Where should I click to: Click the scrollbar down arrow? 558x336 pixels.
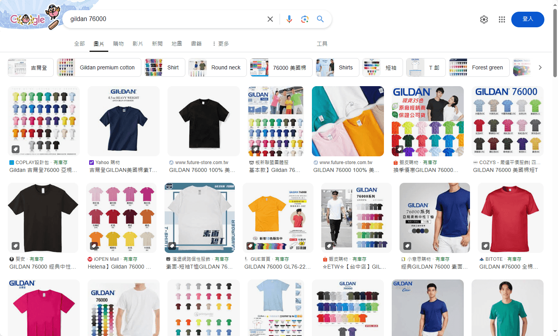555,332
